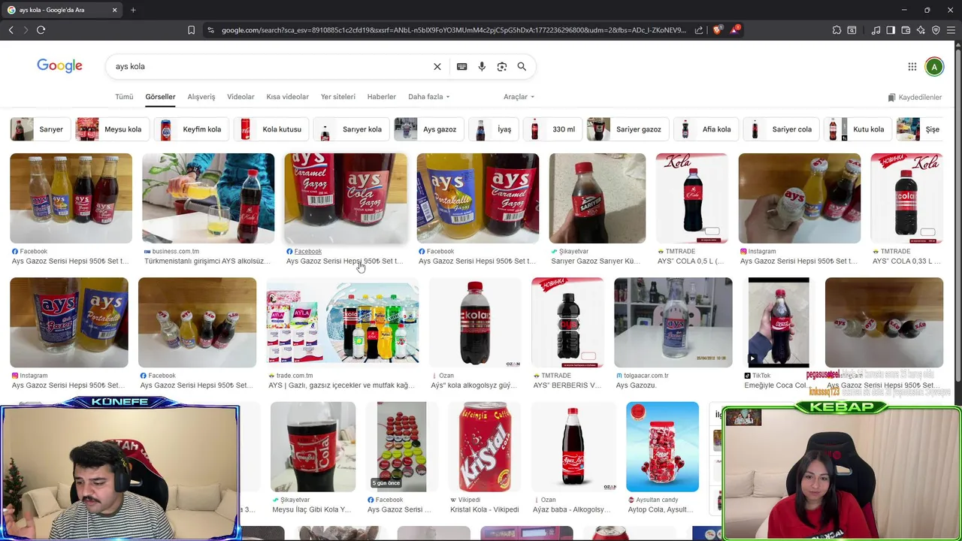Viewport: 962px width, 541px height.
Task: Open the Brave Wallet icon
Action: 906,30
